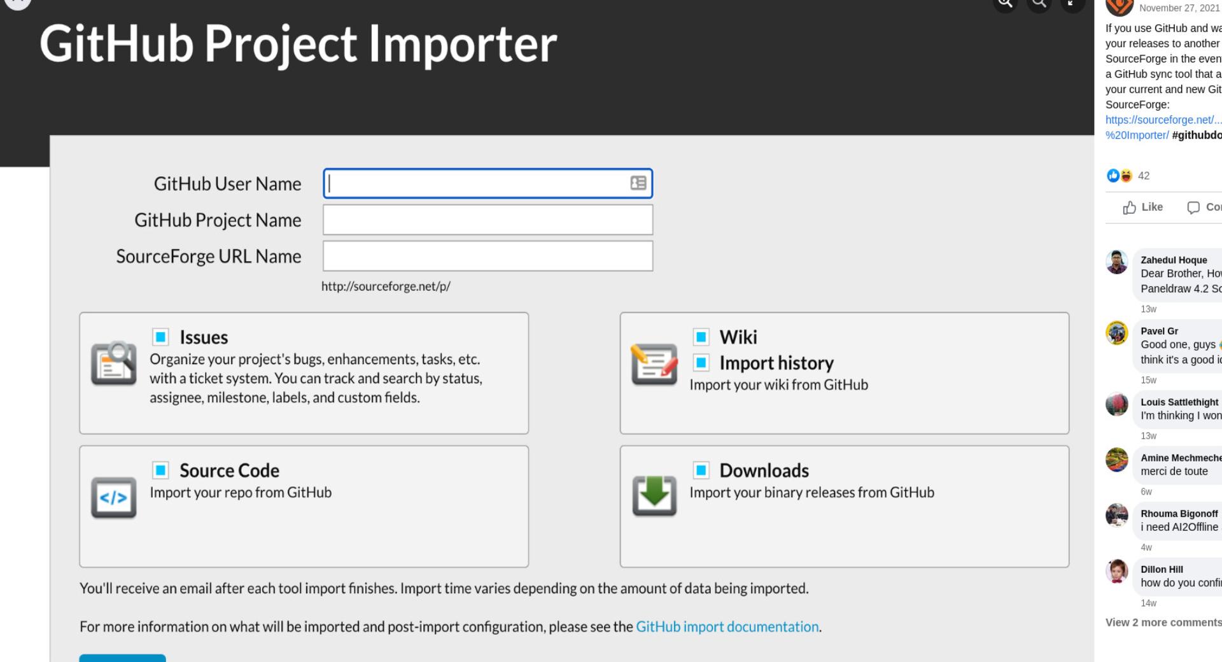
Task: Click the Downloads section title
Action: coord(764,470)
